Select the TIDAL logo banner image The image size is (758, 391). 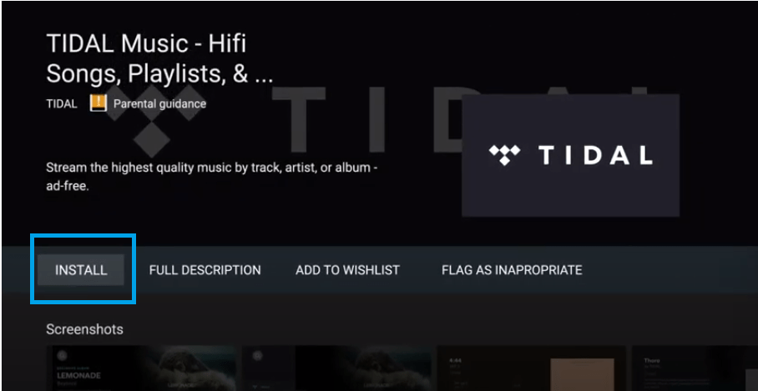coord(570,155)
